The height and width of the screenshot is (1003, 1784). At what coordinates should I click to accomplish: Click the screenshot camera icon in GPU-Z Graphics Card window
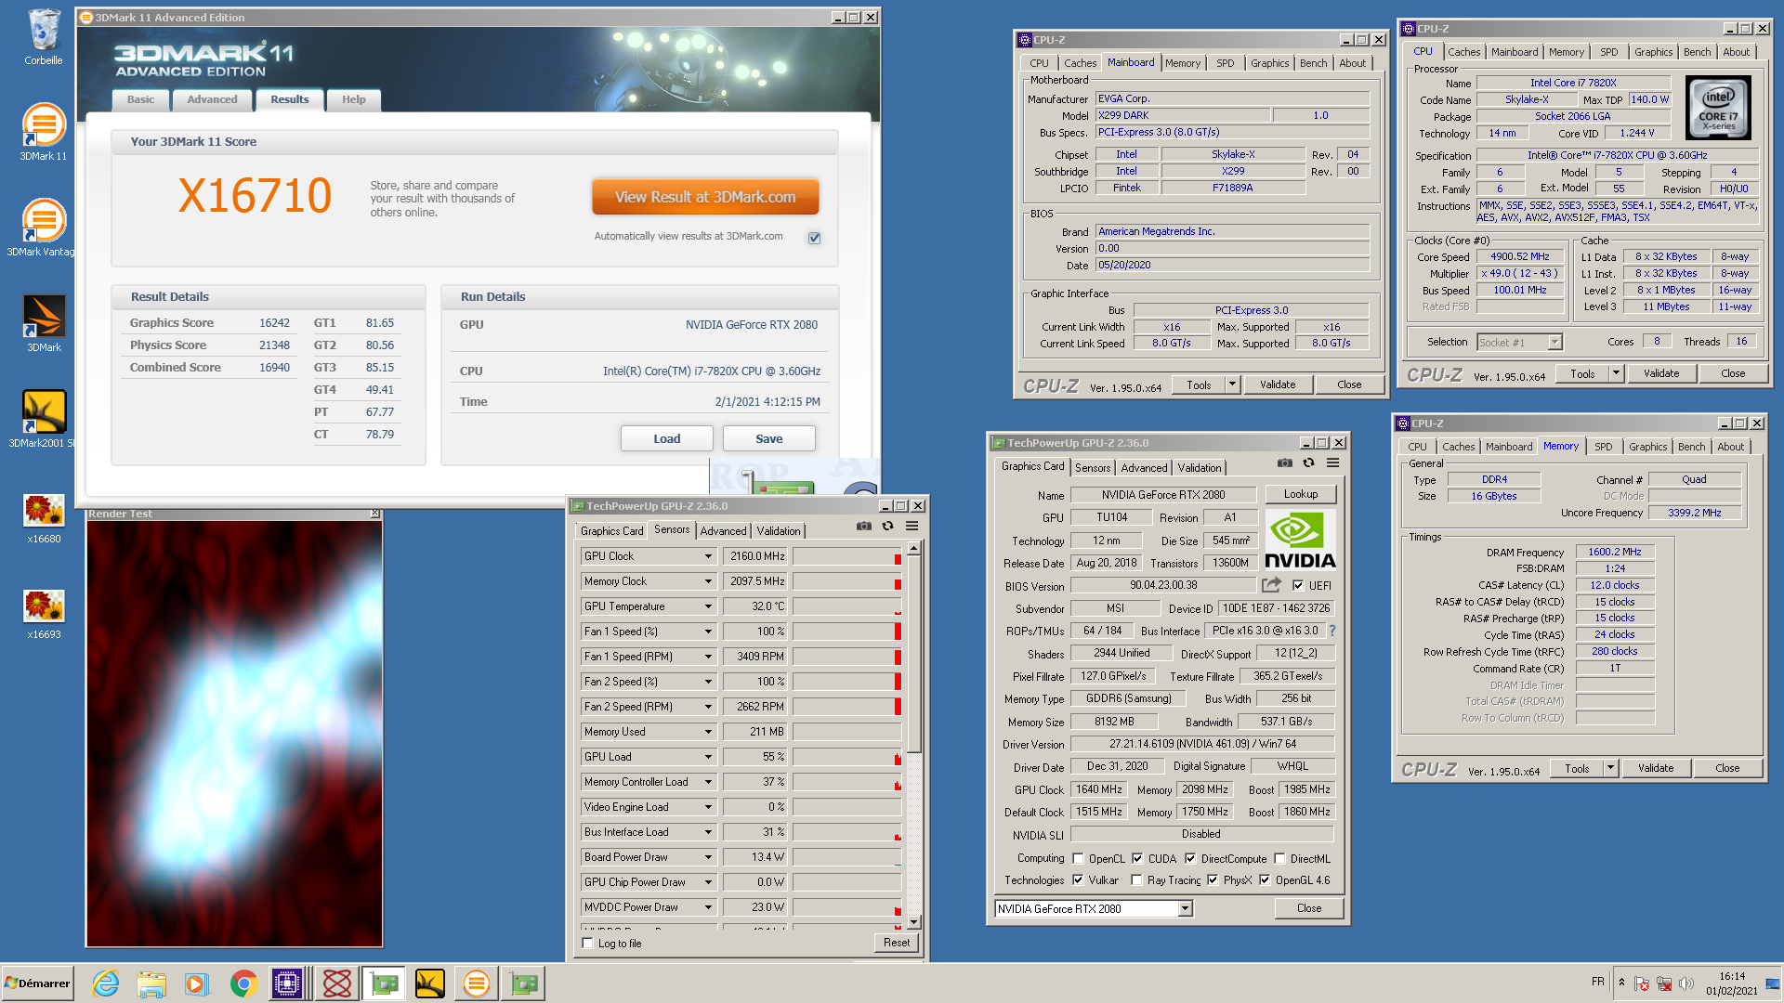coord(1285,462)
